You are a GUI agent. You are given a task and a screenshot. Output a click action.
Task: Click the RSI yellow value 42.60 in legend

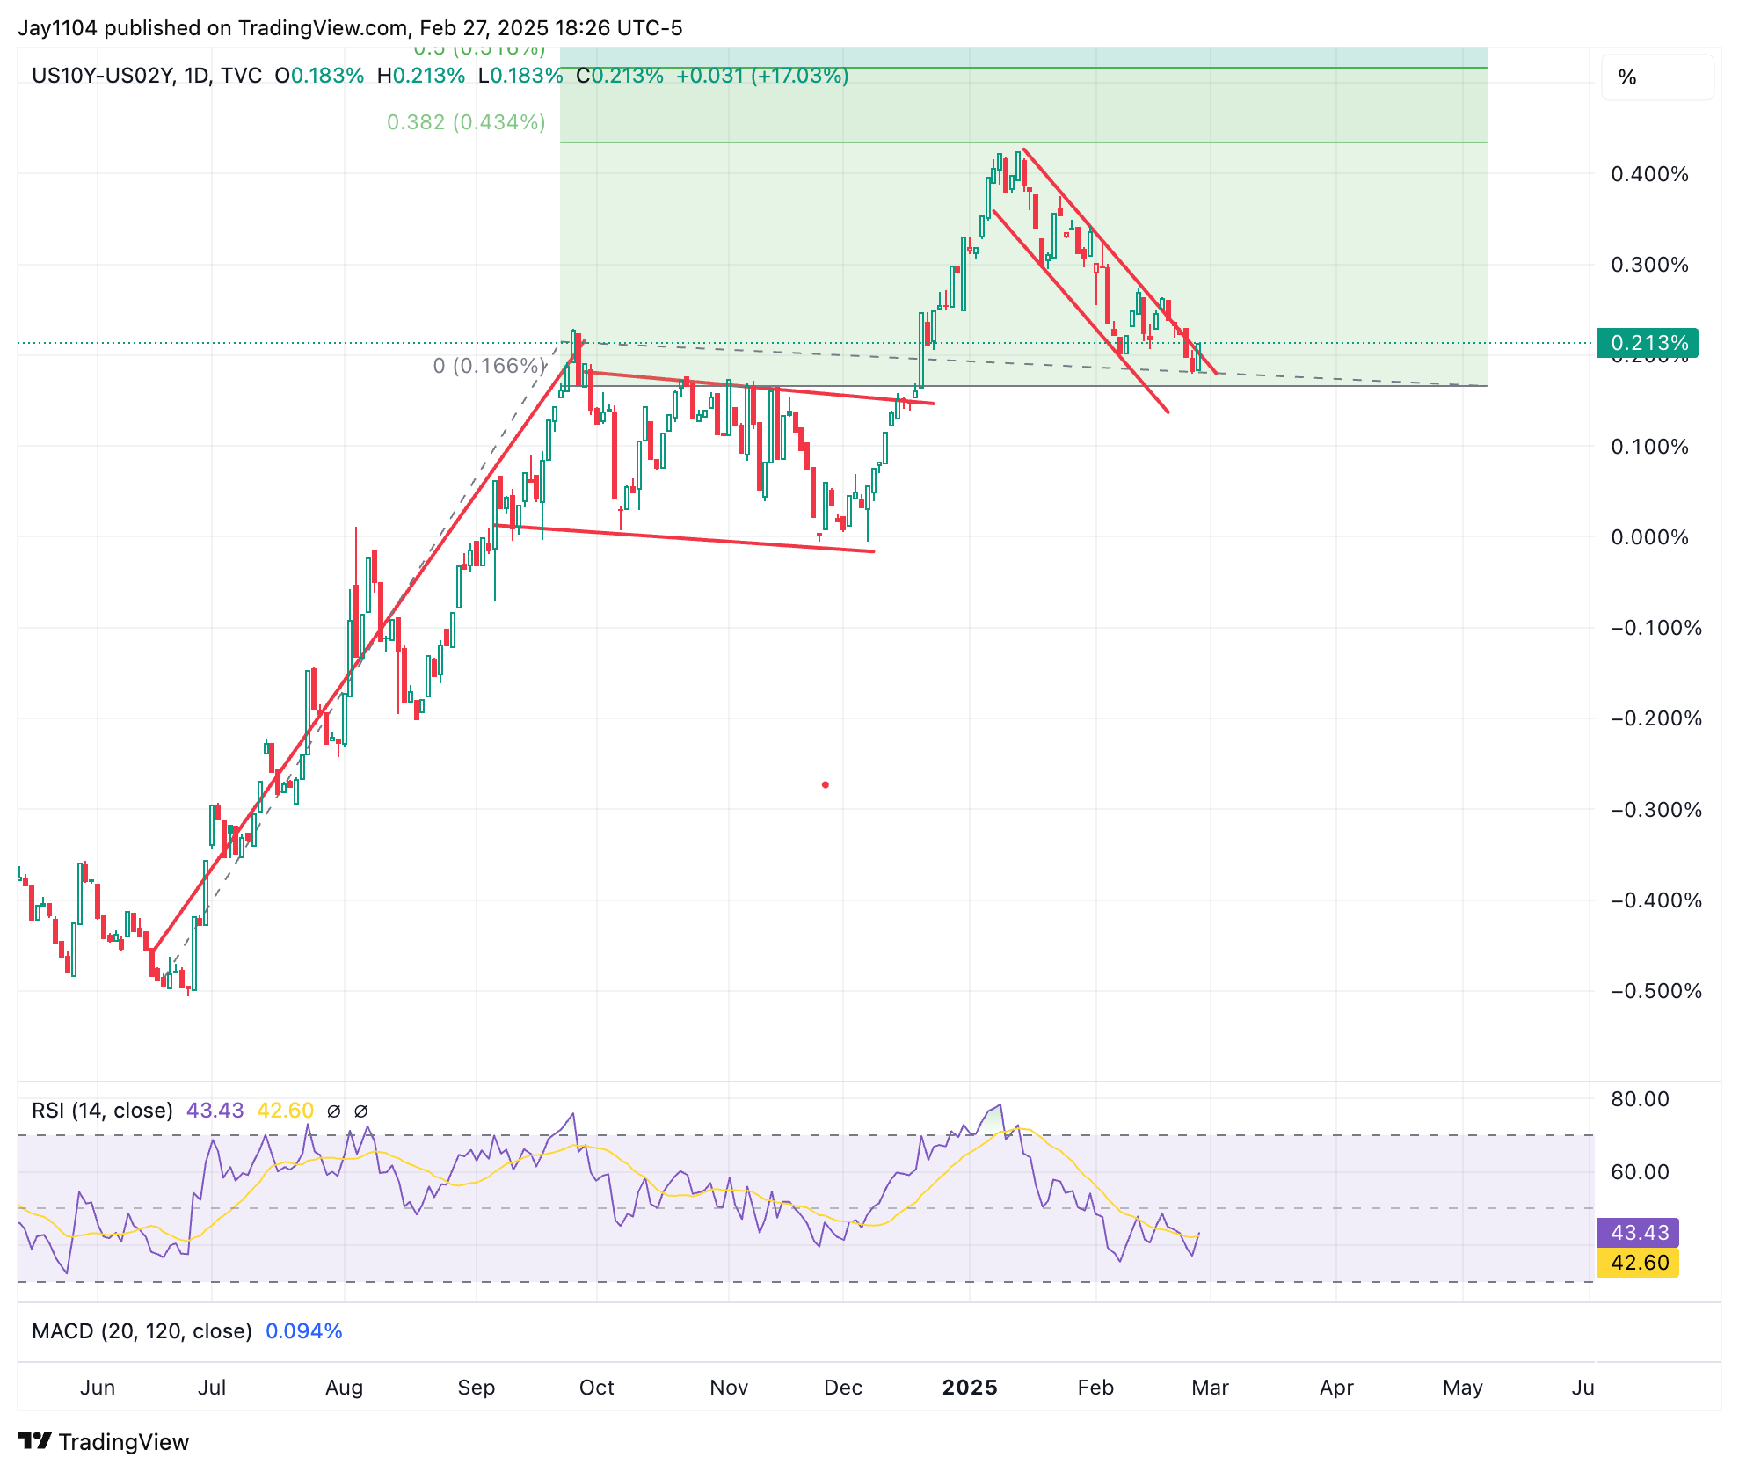[285, 1111]
